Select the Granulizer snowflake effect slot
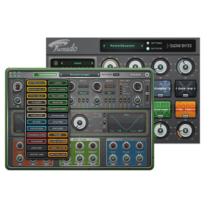This screenshot has width=205, height=205. pos(163,87)
